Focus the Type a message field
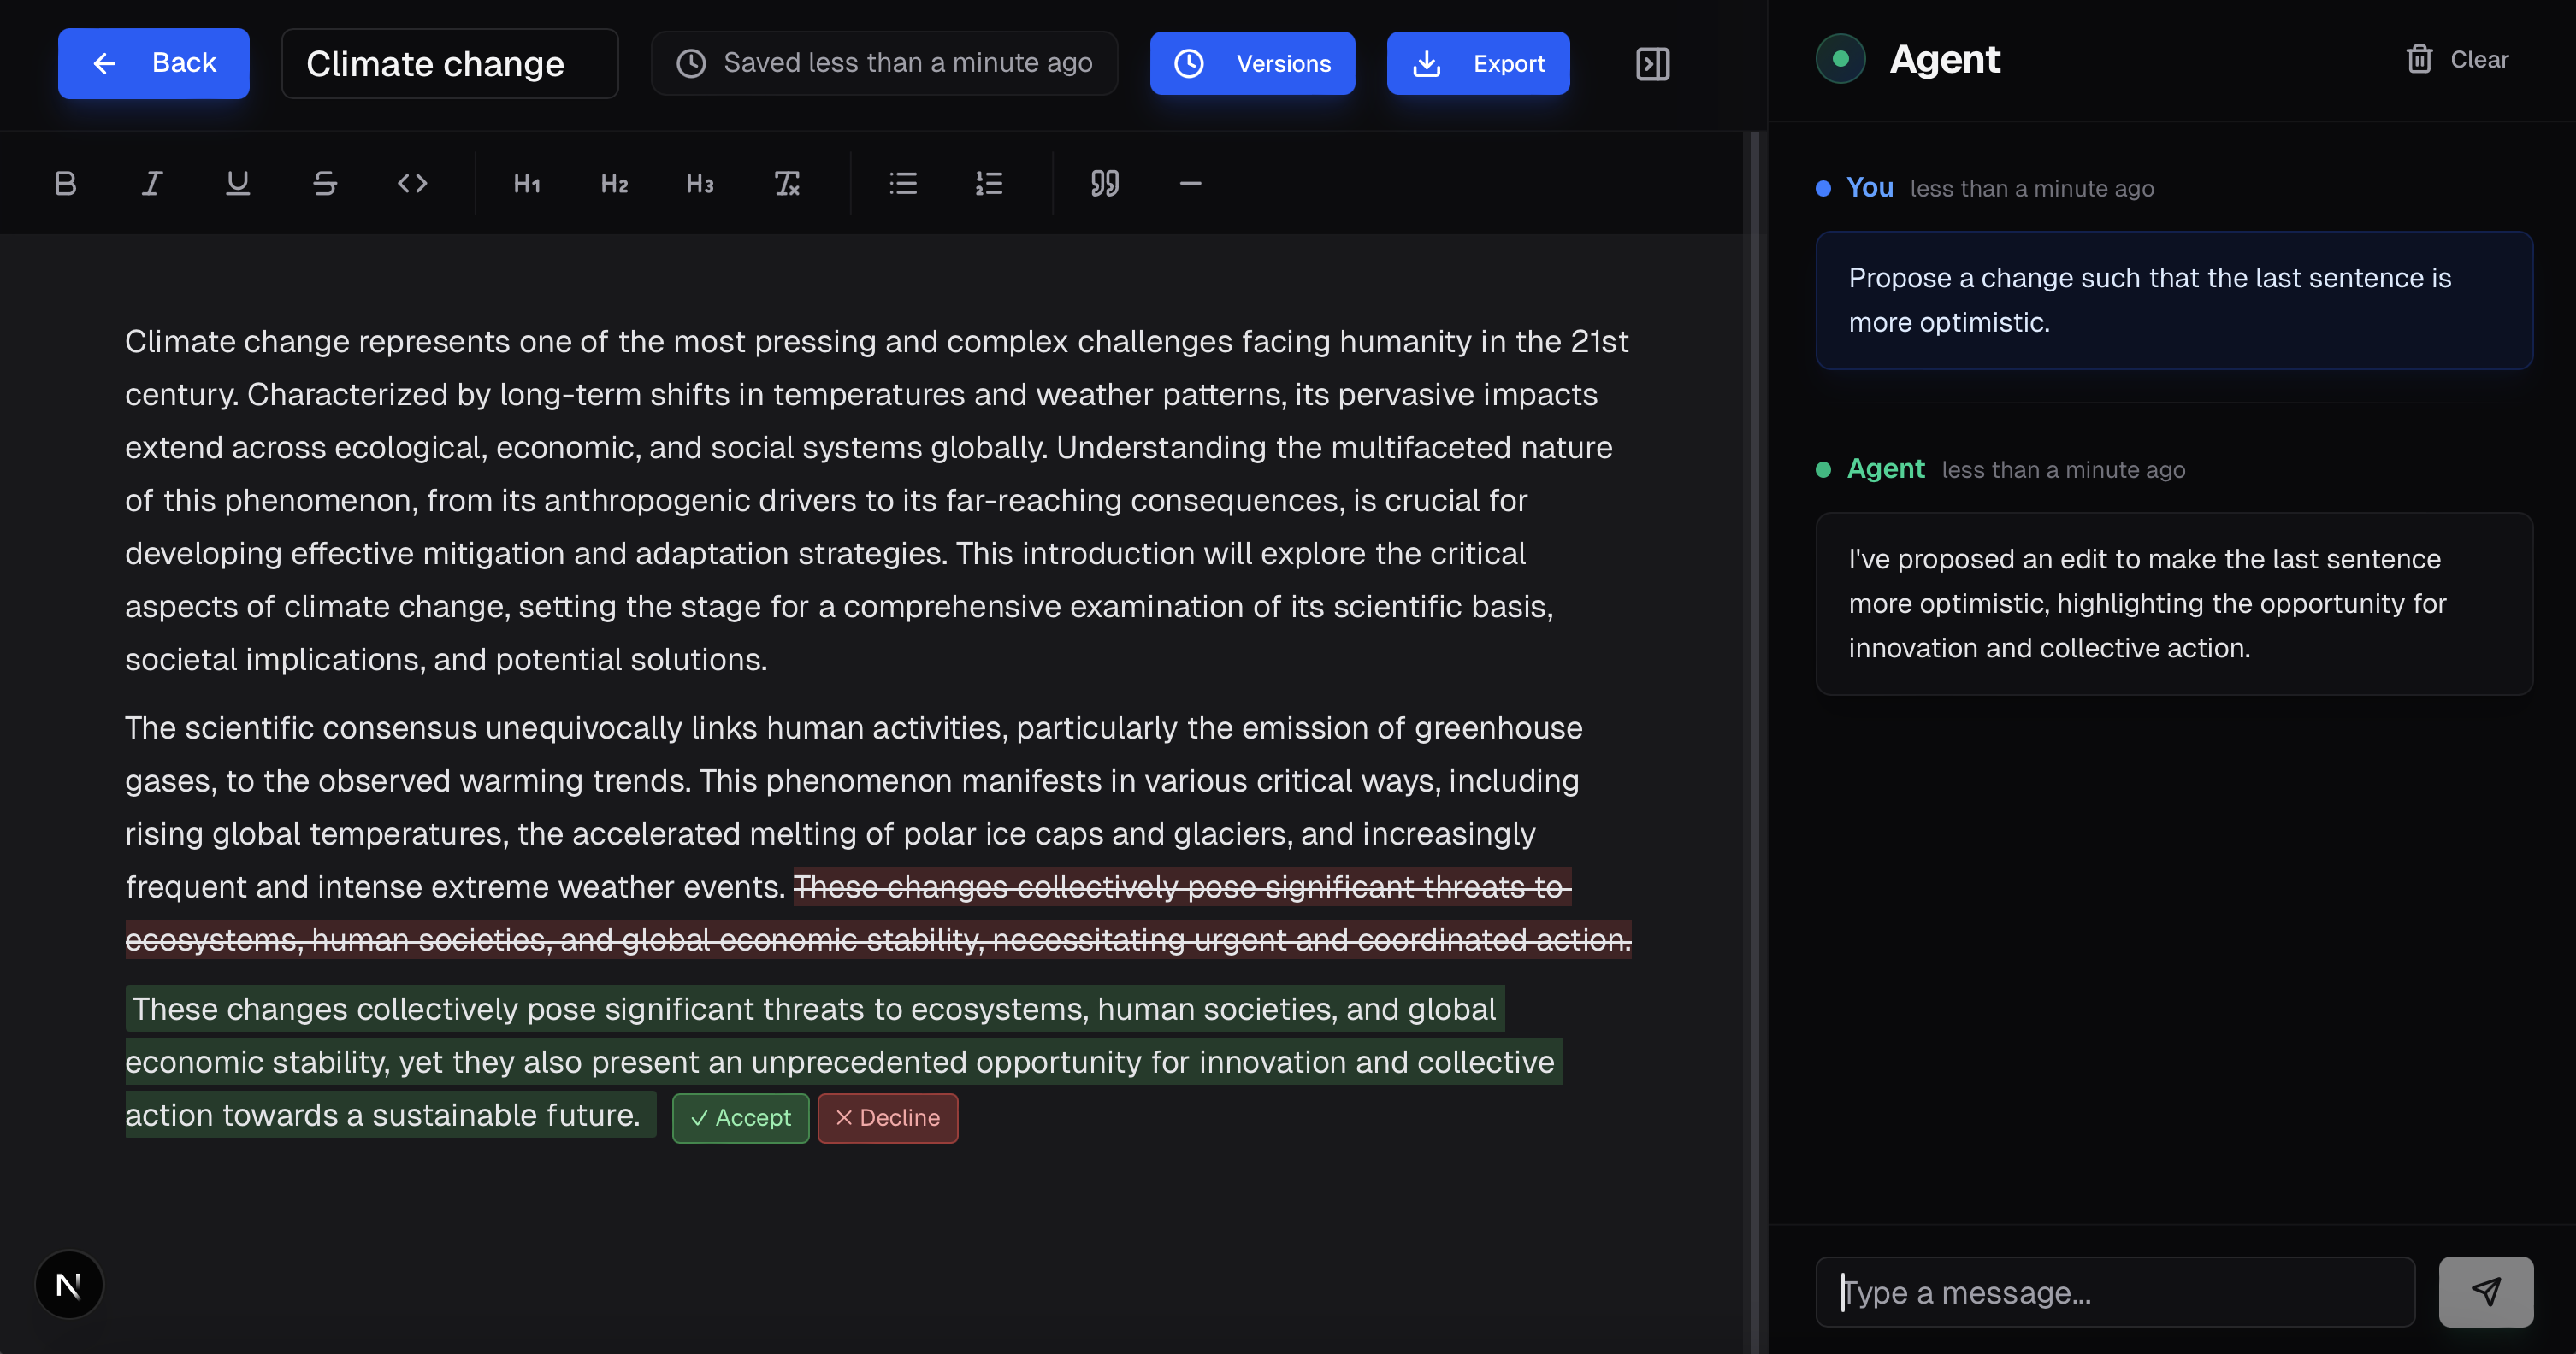This screenshot has height=1354, width=2576. pyautogui.click(x=2114, y=1292)
